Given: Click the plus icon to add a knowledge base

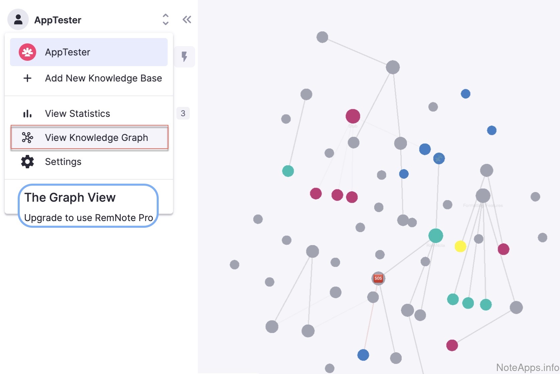Looking at the screenshot, I should point(27,78).
